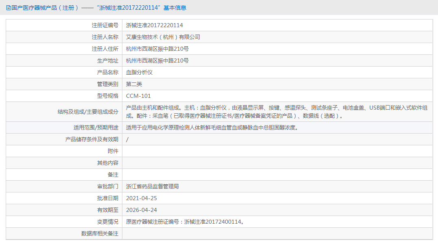438x244 pixels.
Task: Select approval date 2021-04-25
Action: (x=142, y=198)
